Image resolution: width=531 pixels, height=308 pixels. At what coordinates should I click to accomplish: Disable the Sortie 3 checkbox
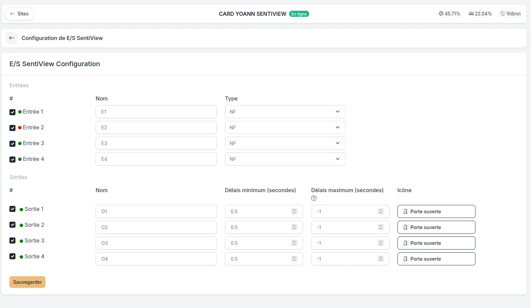(x=12, y=240)
